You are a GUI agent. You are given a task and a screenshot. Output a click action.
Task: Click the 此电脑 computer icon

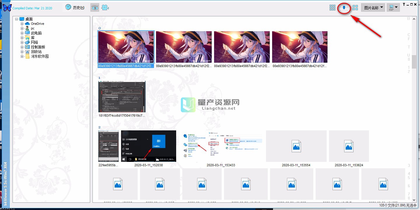pyautogui.click(x=27, y=33)
